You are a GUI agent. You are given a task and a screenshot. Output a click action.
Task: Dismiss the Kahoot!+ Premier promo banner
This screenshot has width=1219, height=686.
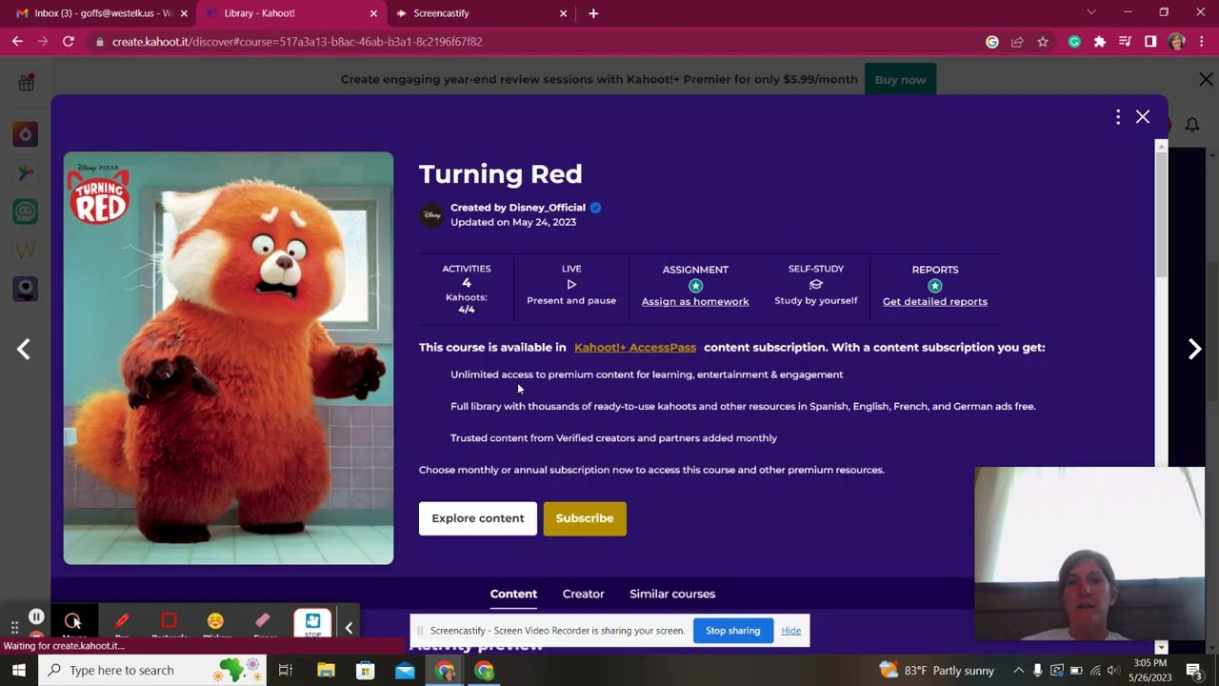click(x=1206, y=80)
